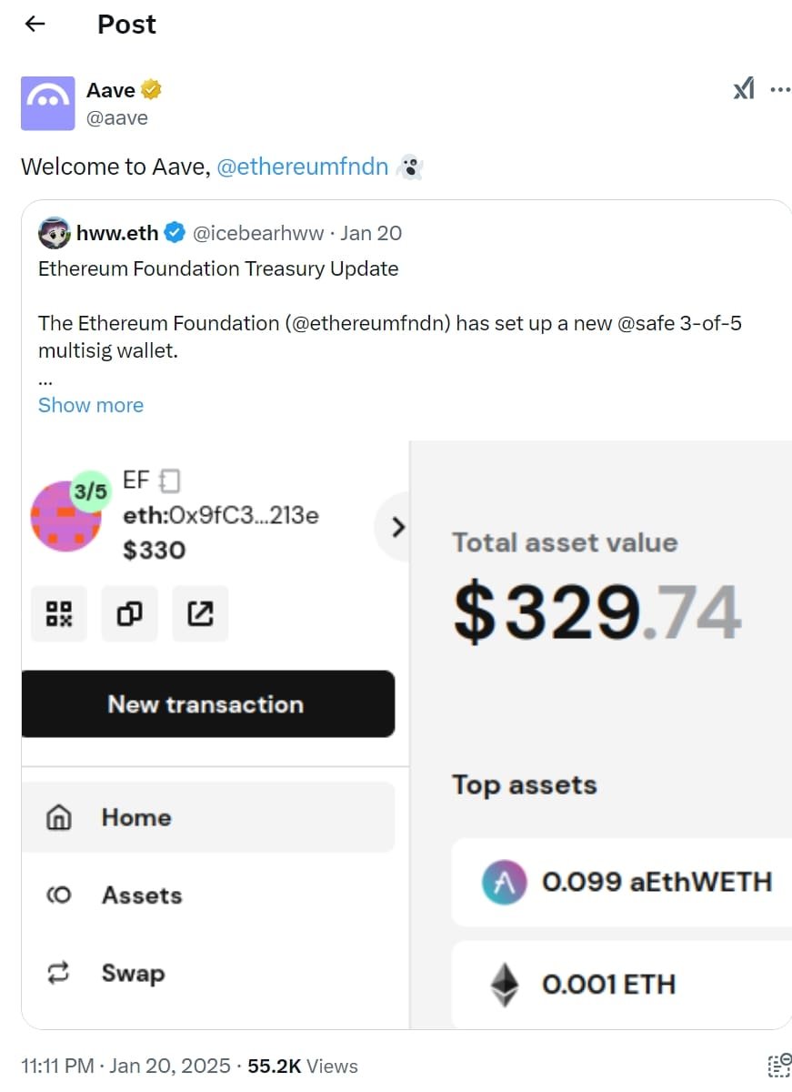
Task: Select the Swap icon in the sidebar
Action: 58,973
